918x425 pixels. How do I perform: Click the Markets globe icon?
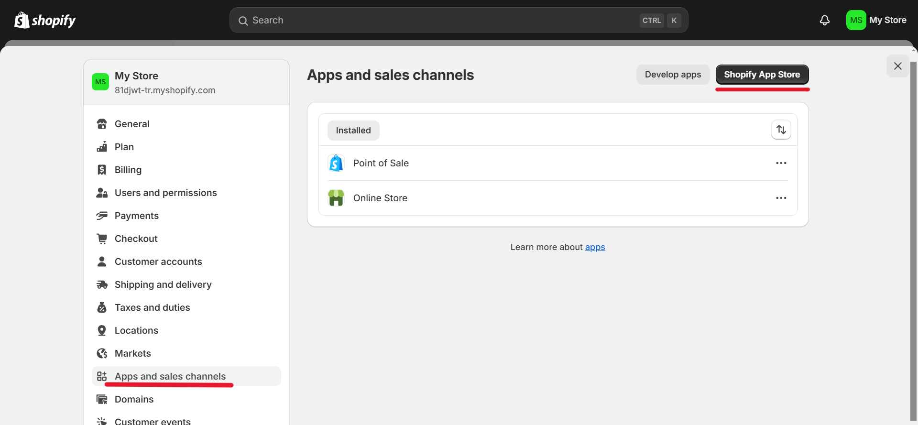pyautogui.click(x=102, y=353)
